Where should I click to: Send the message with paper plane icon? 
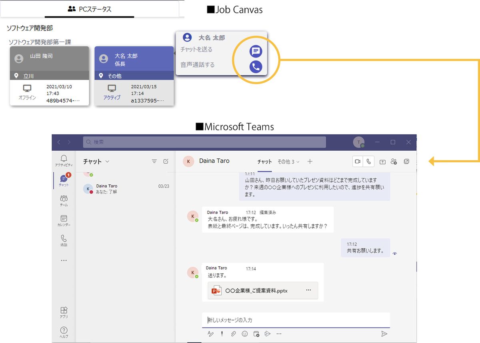point(384,334)
